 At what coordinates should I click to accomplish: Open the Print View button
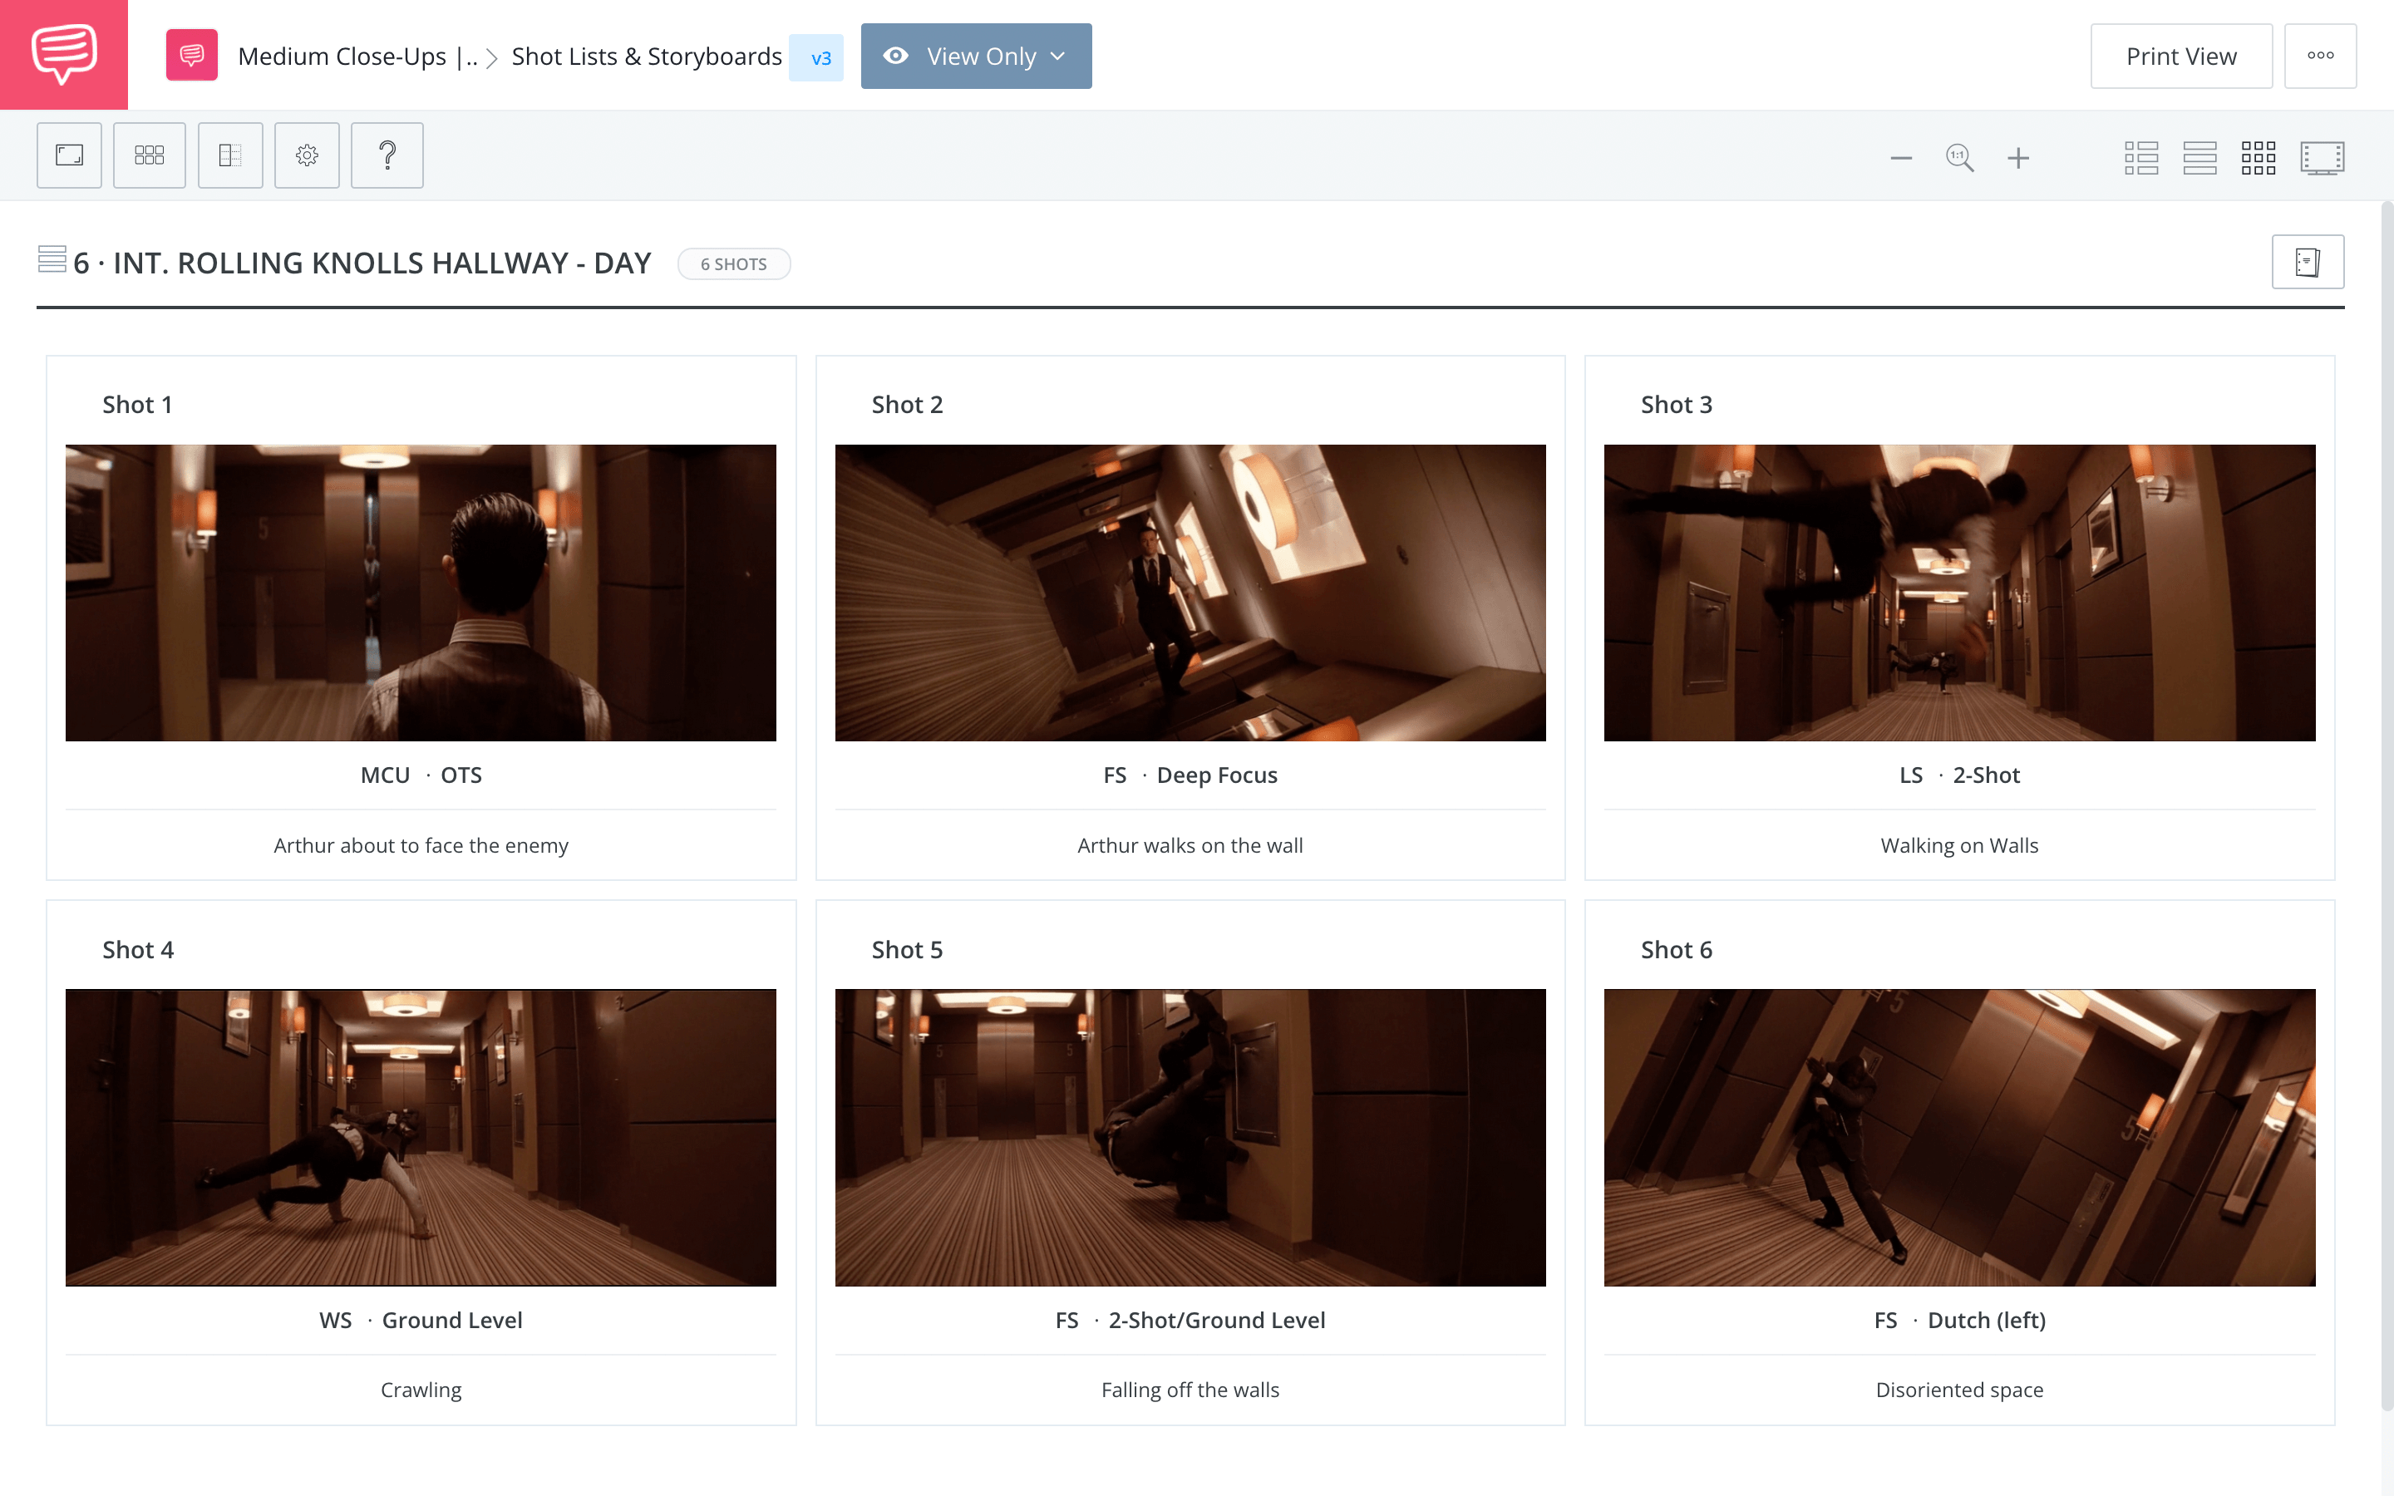tap(2181, 57)
